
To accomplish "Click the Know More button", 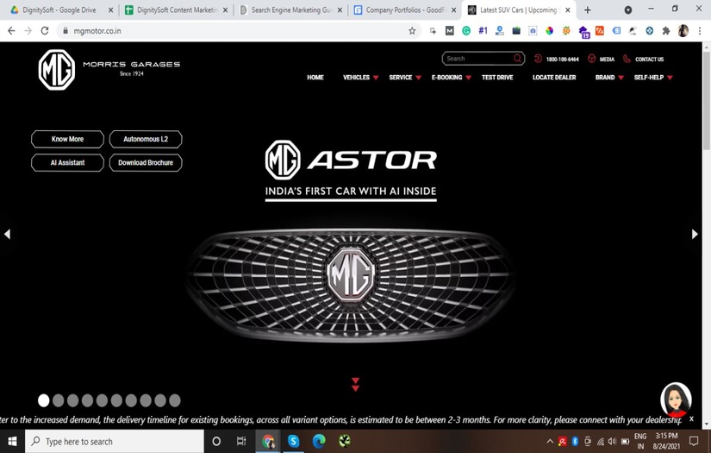I will pos(67,139).
